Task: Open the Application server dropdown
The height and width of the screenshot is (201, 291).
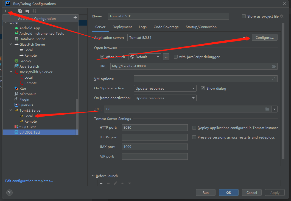Action: (187, 38)
